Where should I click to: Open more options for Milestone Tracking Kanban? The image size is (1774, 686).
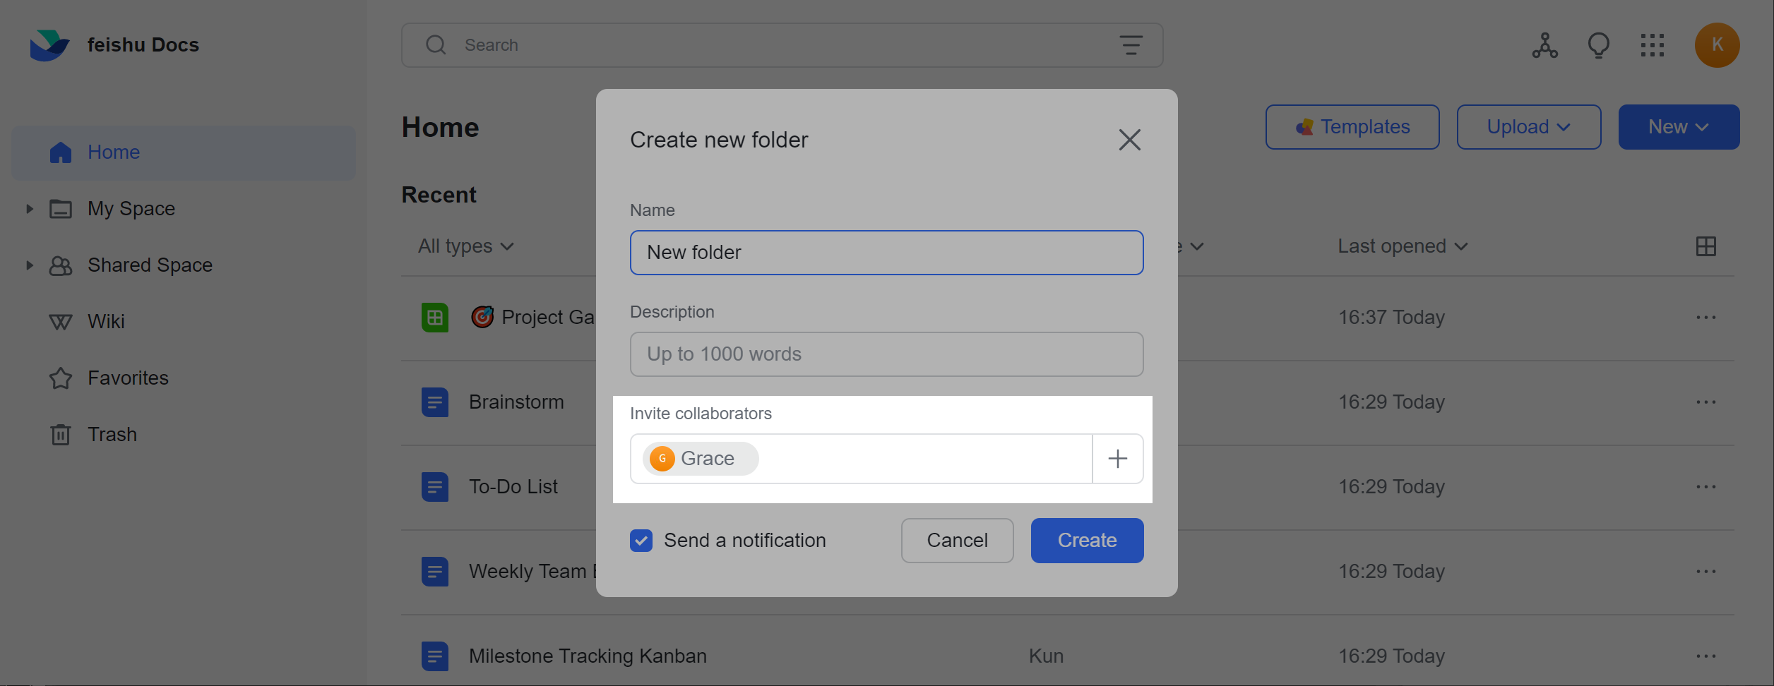pos(1706,656)
